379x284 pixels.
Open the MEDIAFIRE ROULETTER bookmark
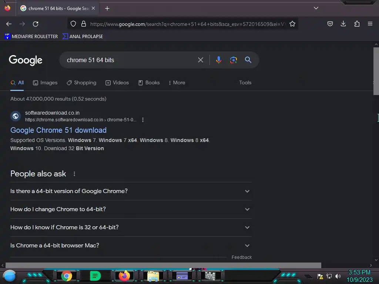coord(31,37)
